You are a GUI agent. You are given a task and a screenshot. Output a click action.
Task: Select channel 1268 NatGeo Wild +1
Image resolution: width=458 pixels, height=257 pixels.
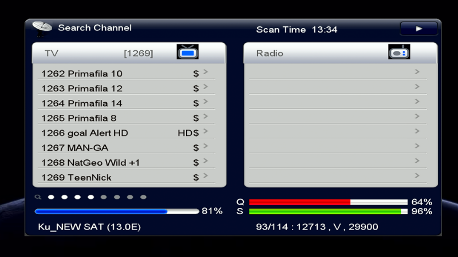pyautogui.click(x=127, y=161)
